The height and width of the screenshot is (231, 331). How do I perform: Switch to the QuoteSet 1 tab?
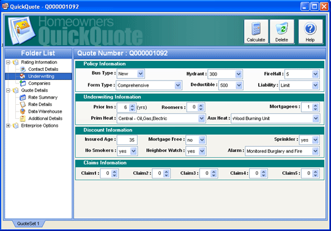tap(28, 224)
